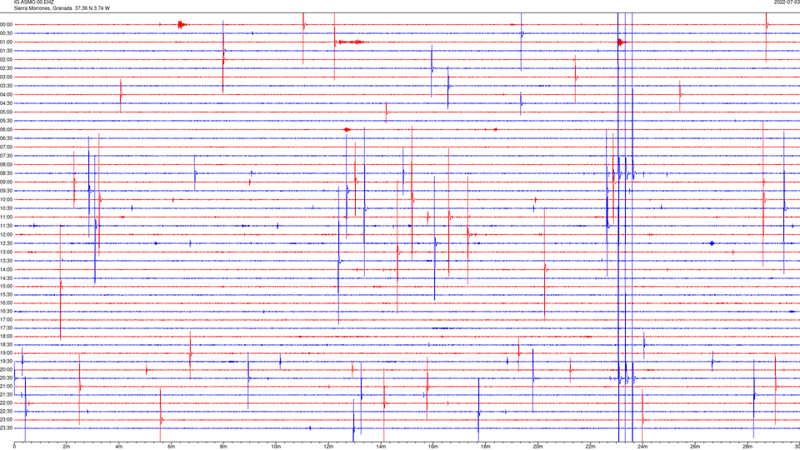This screenshot has height=450, width=800.
Task: Select the 18:00 trace label
Action: pos(7,336)
